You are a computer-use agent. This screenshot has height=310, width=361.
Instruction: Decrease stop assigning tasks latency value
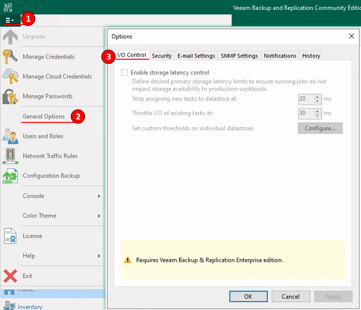(x=318, y=101)
